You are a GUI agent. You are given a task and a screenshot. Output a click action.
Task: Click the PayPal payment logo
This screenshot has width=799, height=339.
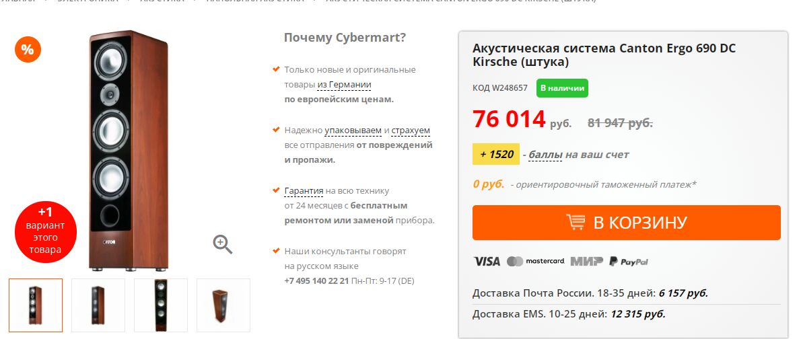[629, 262]
